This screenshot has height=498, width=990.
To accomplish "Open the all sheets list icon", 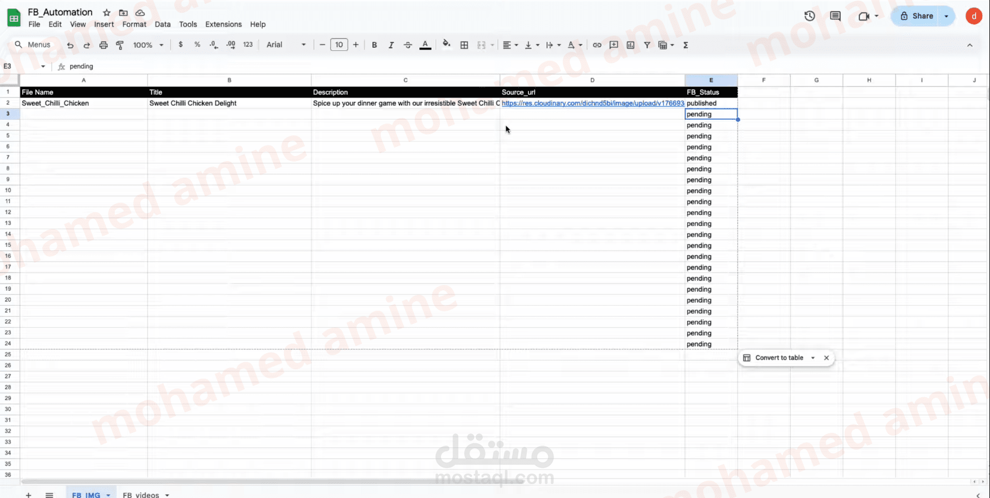I will click(x=49, y=495).
